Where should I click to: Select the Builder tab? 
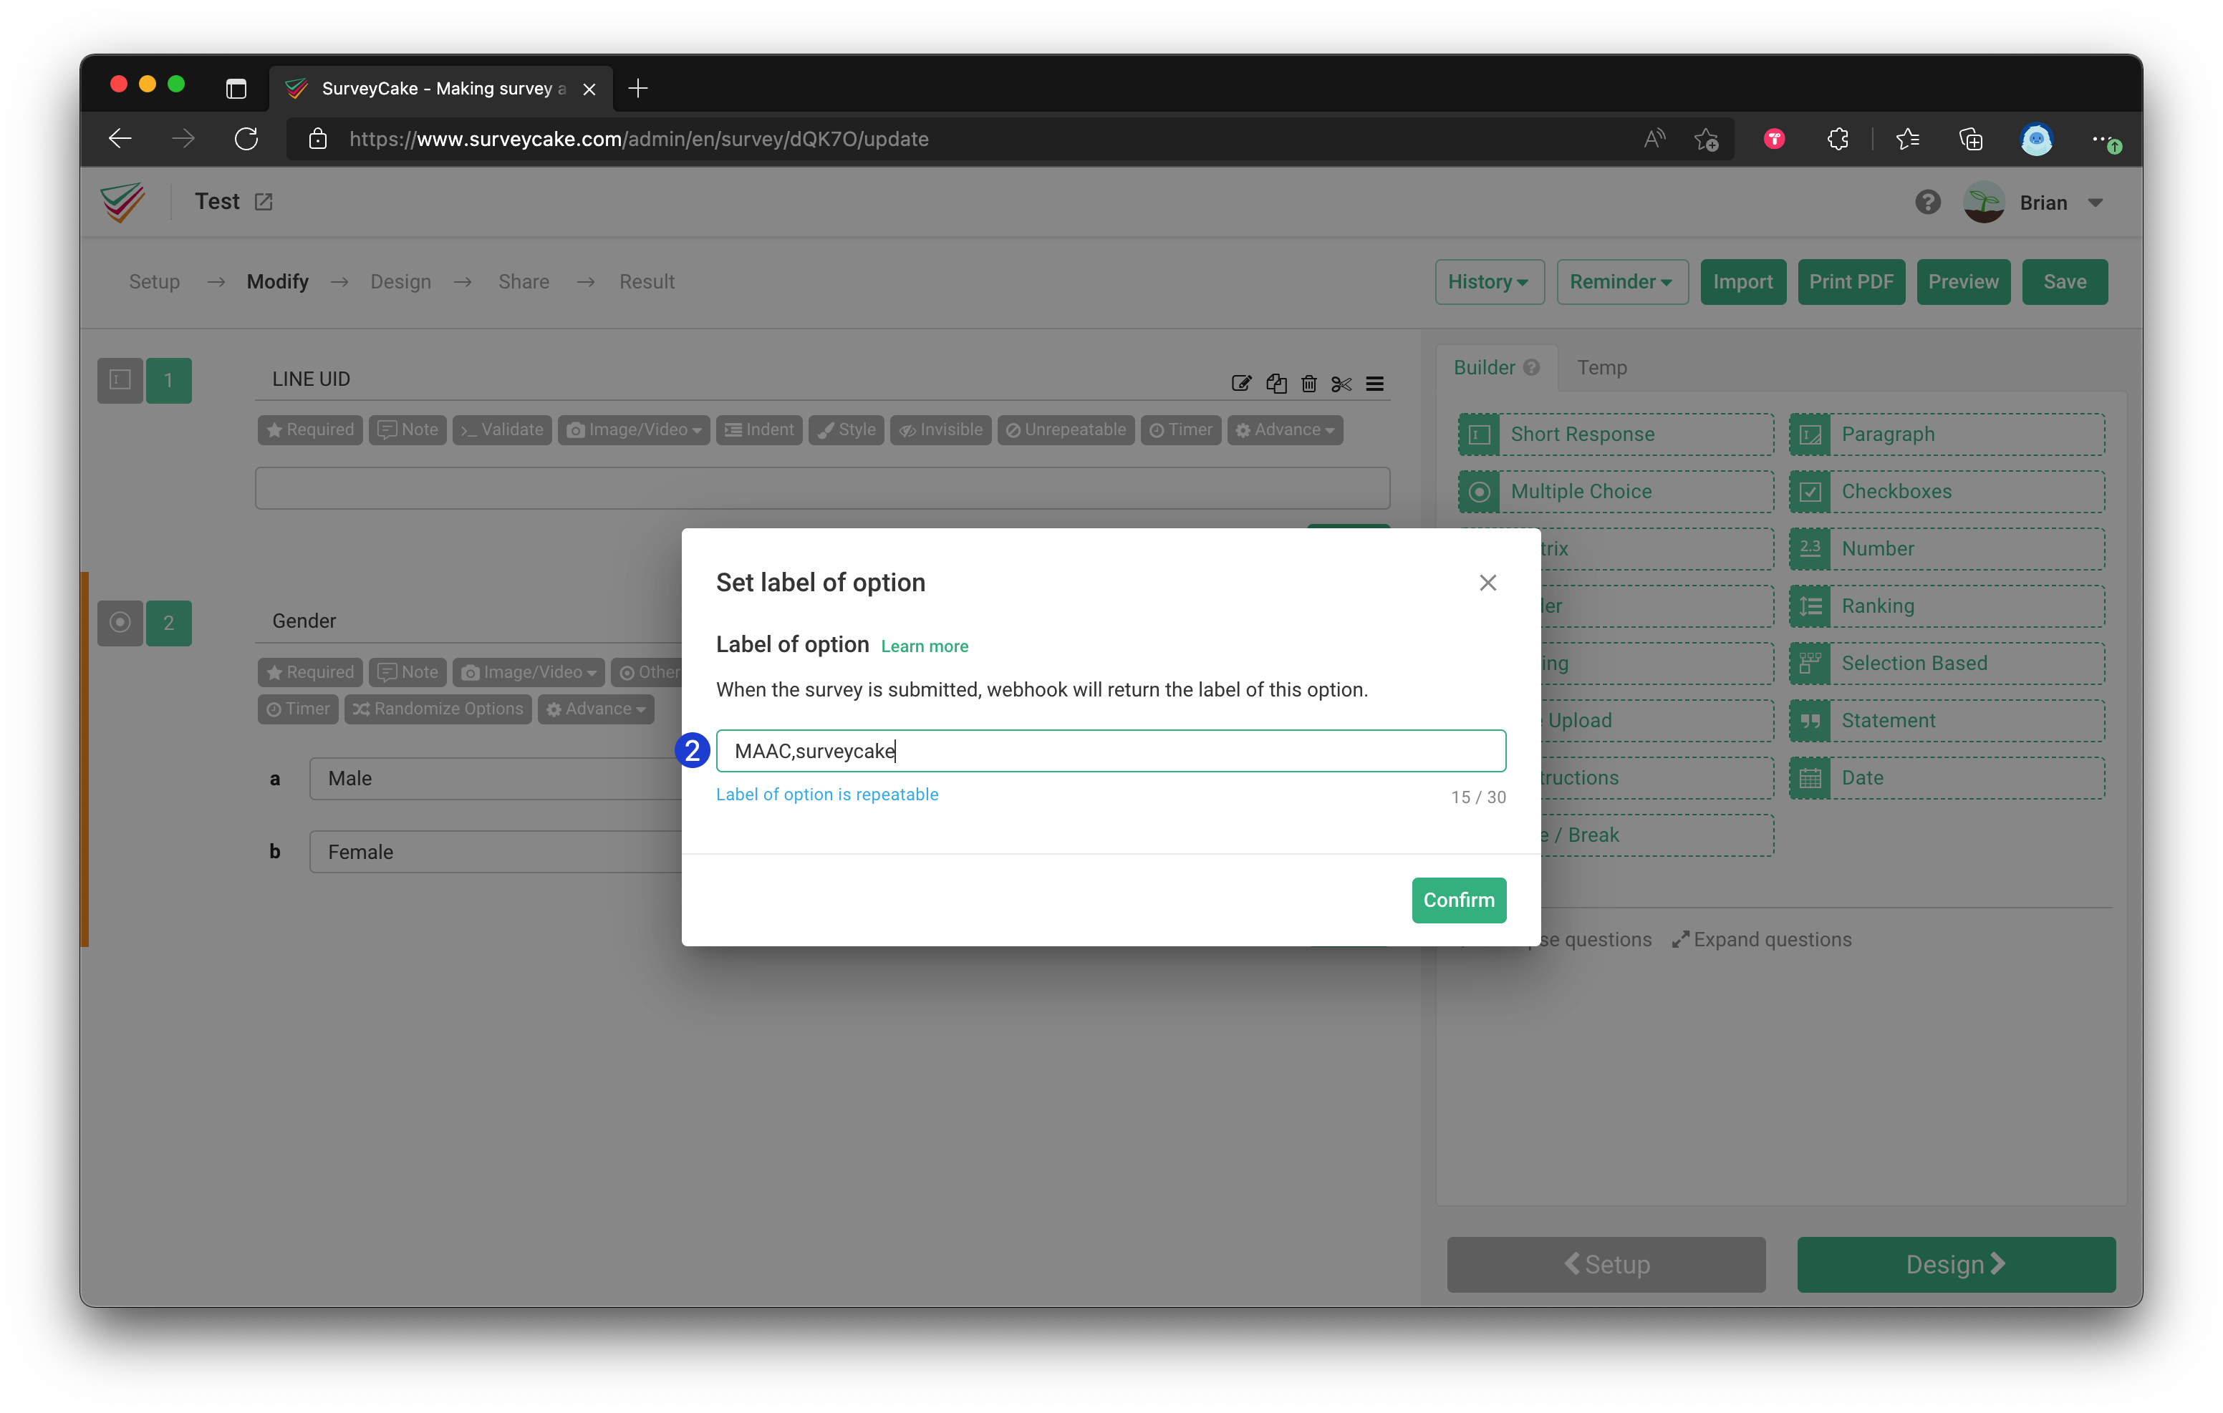click(1497, 367)
